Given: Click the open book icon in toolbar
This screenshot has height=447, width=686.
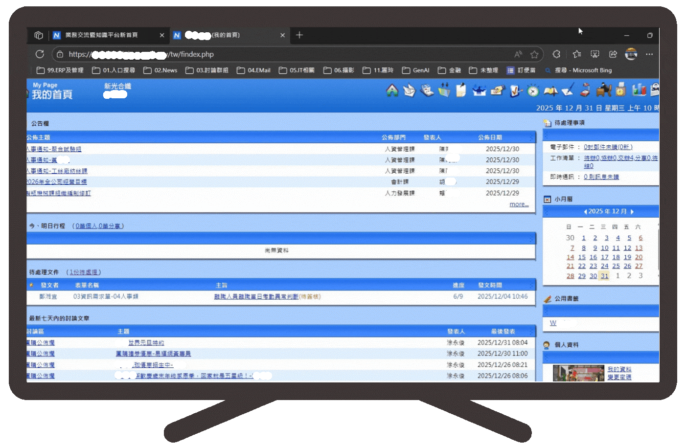Looking at the screenshot, I should (x=550, y=91).
